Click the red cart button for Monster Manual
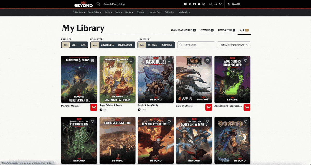This screenshot has width=311, height=165. (x=94, y=107)
